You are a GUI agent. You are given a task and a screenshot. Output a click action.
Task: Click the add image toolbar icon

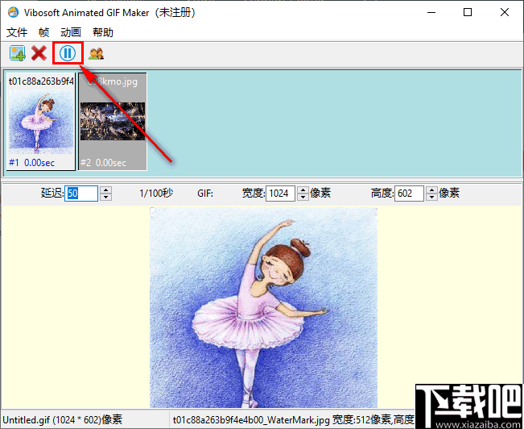[x=18, y=53]
